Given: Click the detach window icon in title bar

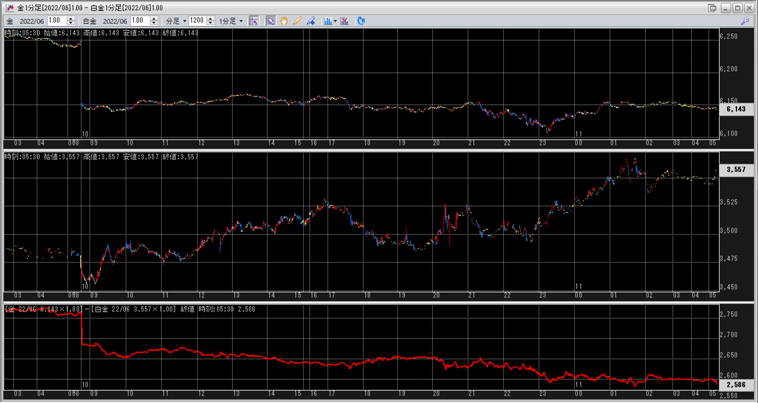Looking at the screenshot, I should (x=712, y=8).
